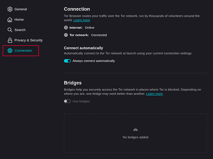Screen dimensions: 213x159
Task: Click the Internet: label
Action: (76, 28)
